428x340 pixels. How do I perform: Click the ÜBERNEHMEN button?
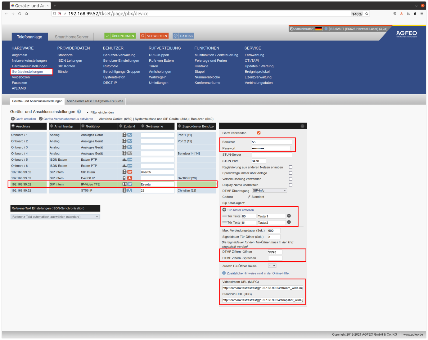point(120,36)
